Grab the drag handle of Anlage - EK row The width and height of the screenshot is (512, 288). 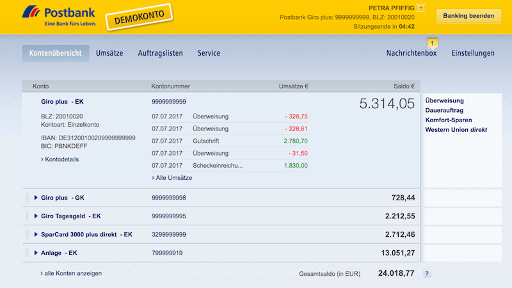click(x=27, y=253)
